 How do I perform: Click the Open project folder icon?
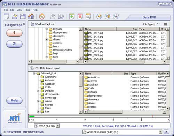15,16
